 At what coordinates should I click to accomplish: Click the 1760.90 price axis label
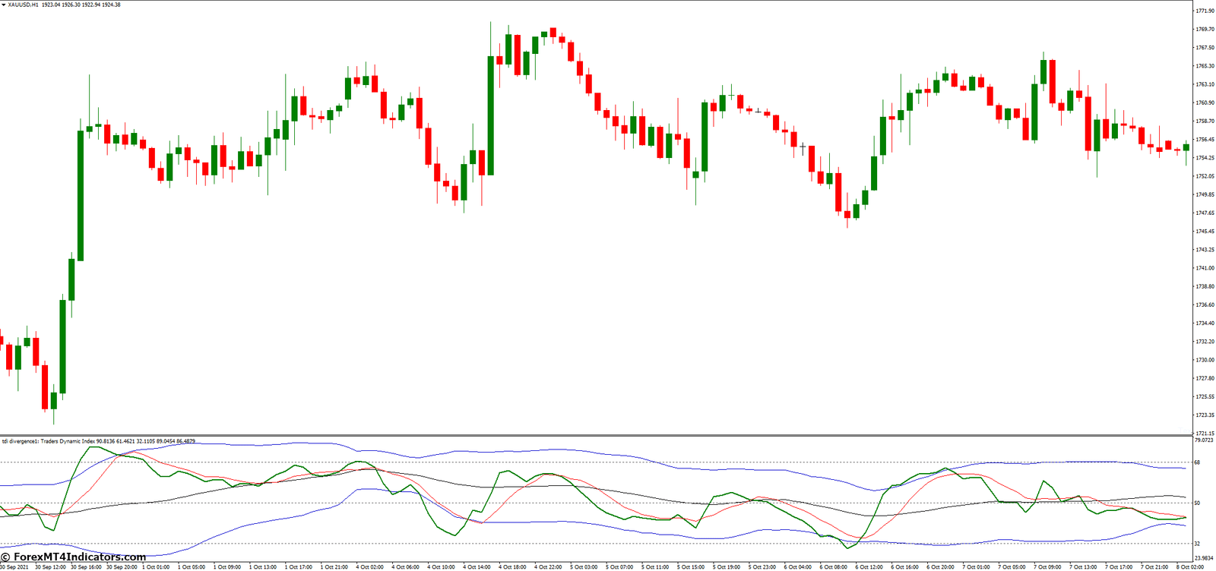pos(1205,103)
